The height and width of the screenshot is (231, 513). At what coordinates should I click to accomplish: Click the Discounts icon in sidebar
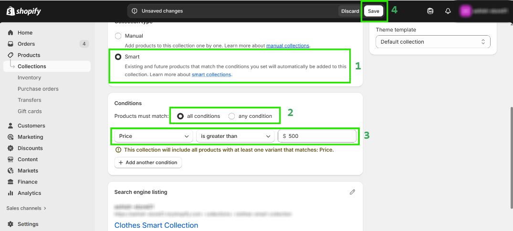click(10, 148)
